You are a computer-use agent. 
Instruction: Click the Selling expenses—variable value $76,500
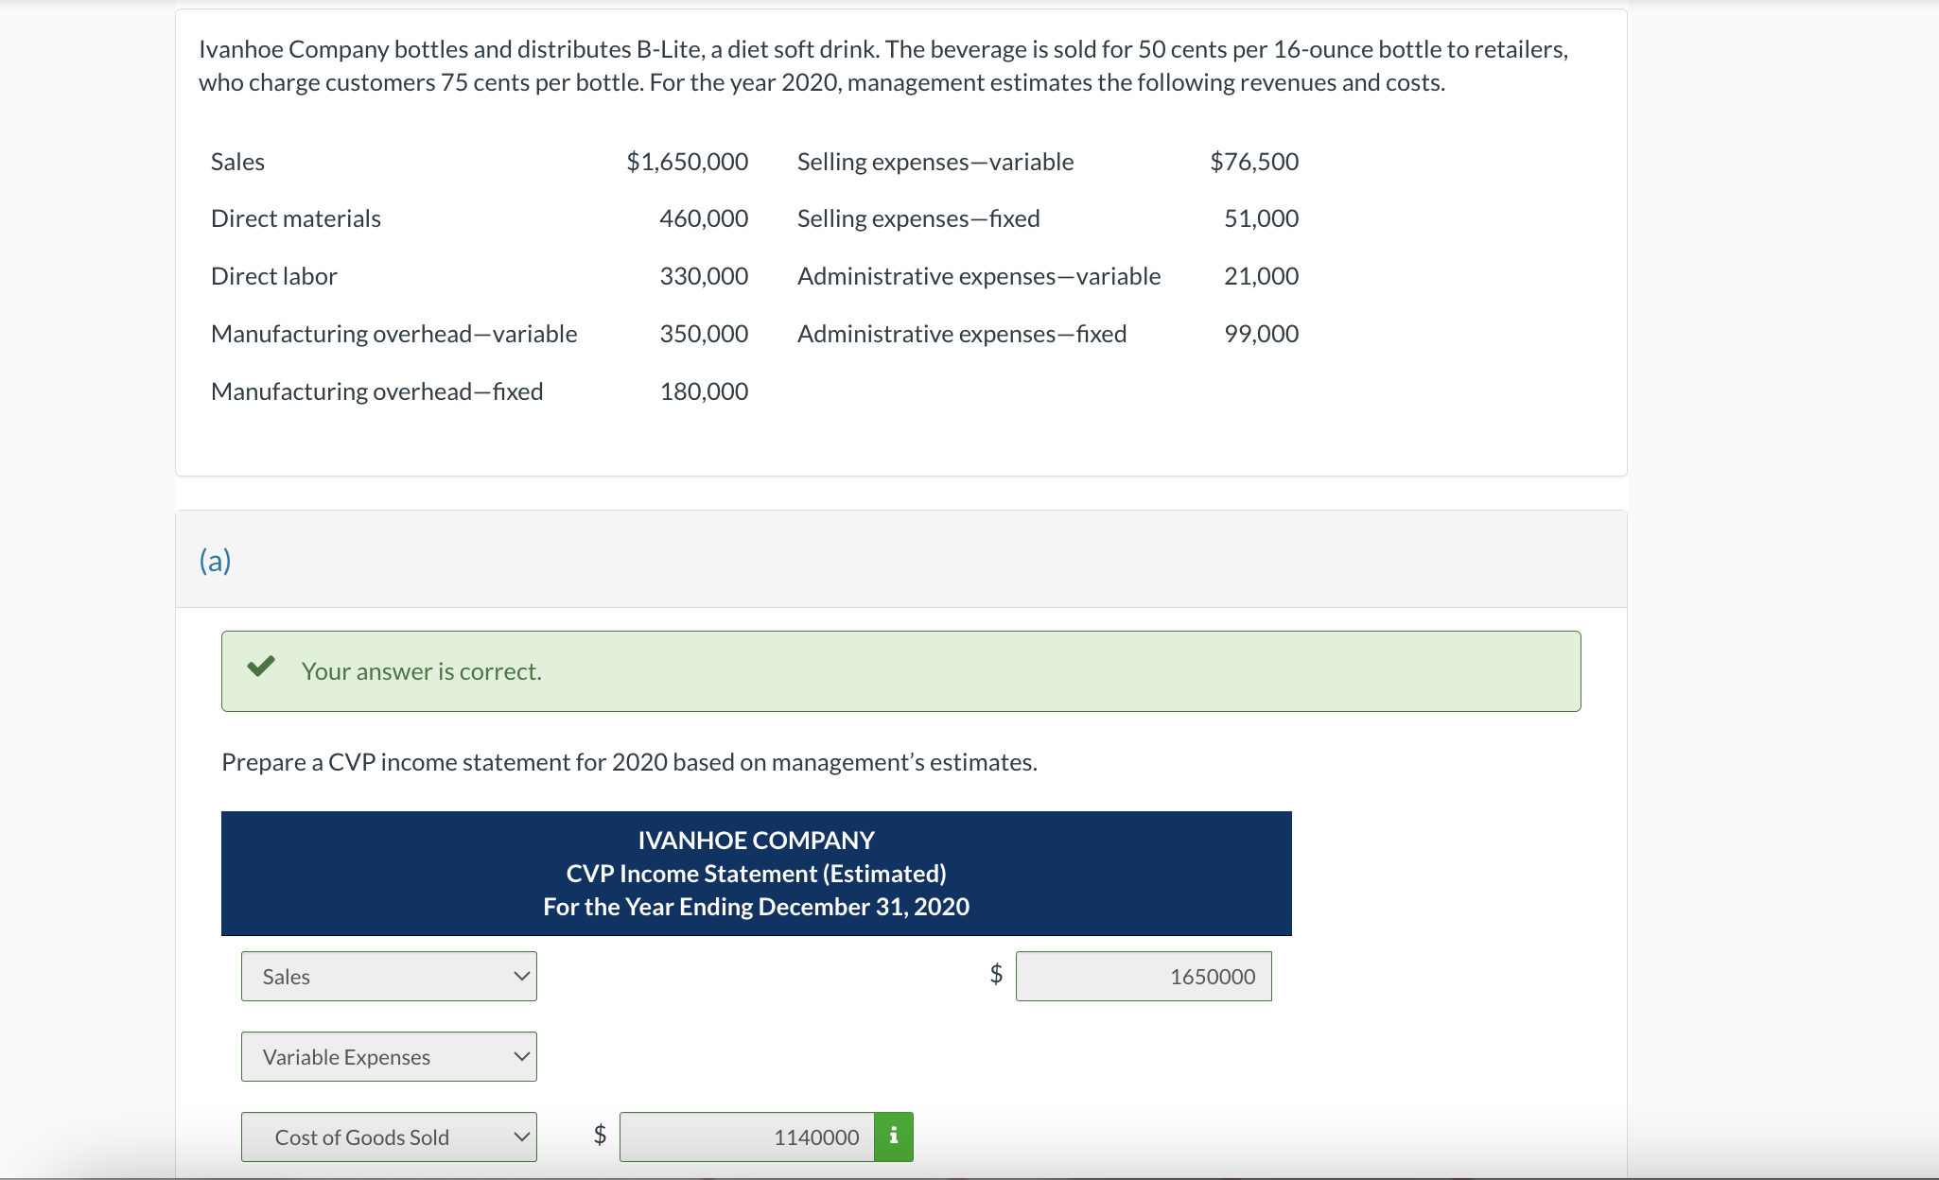tap(1253, 161)
